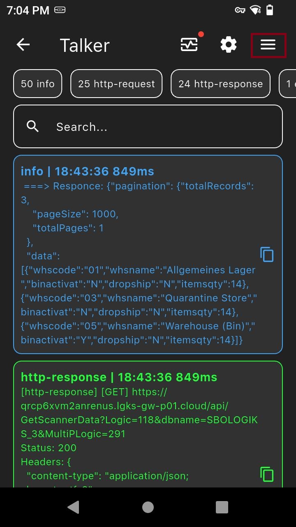Open the monitor icon with red dot

click(189, 44)
